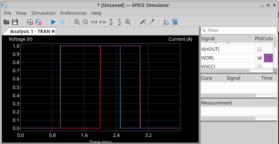Click the signal Filter search field
This screenshot has width=279, height=144.
pyautogui.click(x=239, y=30)
